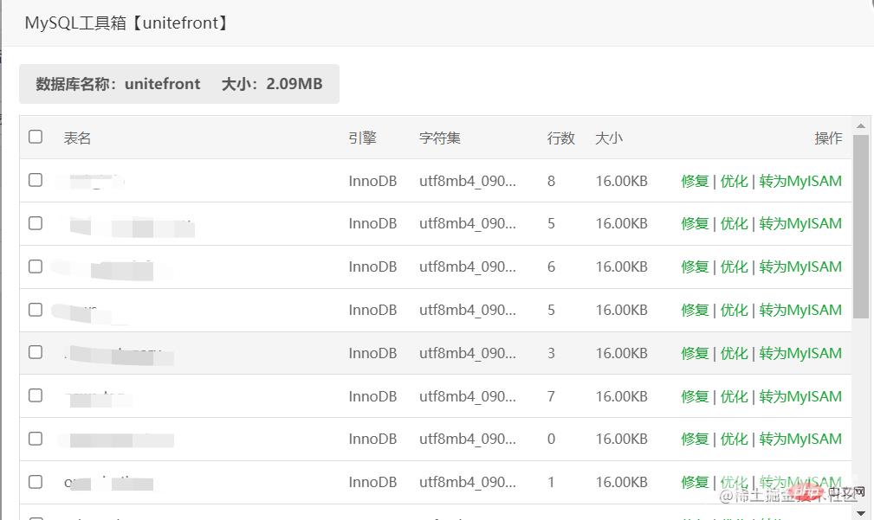Check the box for the 8-row table
This screenshot has width=874, height=520.
36,180
